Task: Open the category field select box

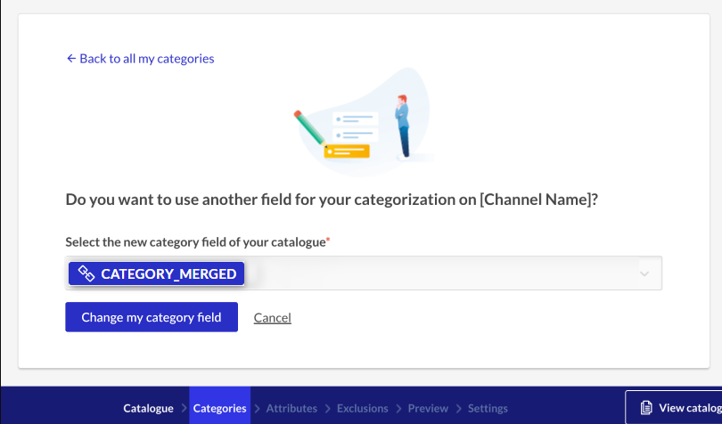Action: pyautogui.click(x=364, y=273)
